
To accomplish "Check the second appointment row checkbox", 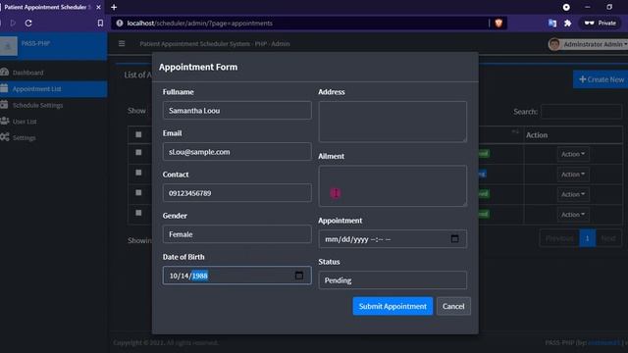I will [138, 173].
